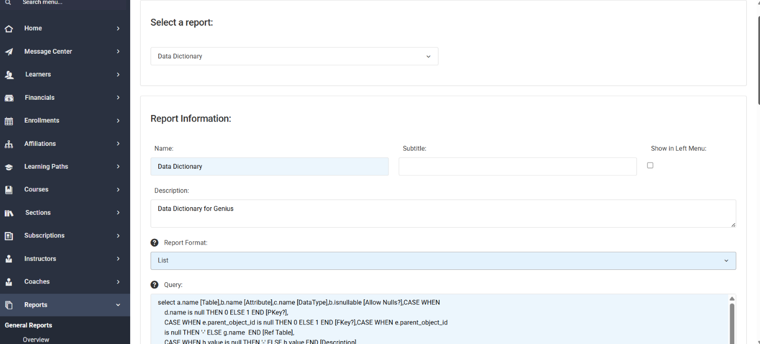This screenshot has width=760, height=344.
Task: Click the Affiliations hierarchy icon
Action: pyautogui.click(x=9, y=144)
